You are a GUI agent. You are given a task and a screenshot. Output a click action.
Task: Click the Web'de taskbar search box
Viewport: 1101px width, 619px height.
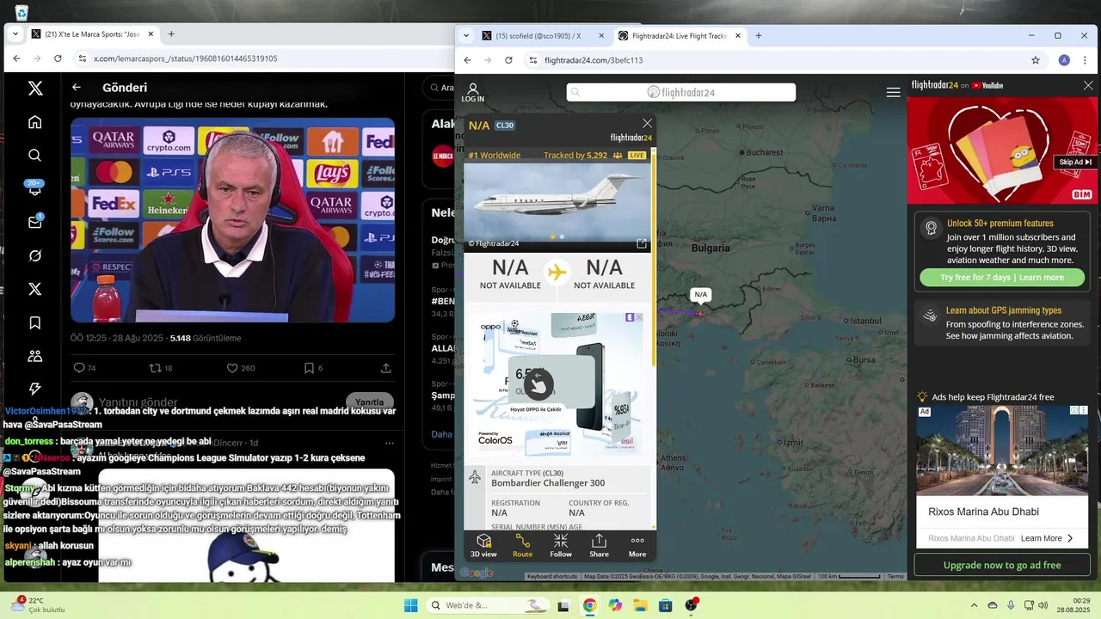click(x=486, y=605)
